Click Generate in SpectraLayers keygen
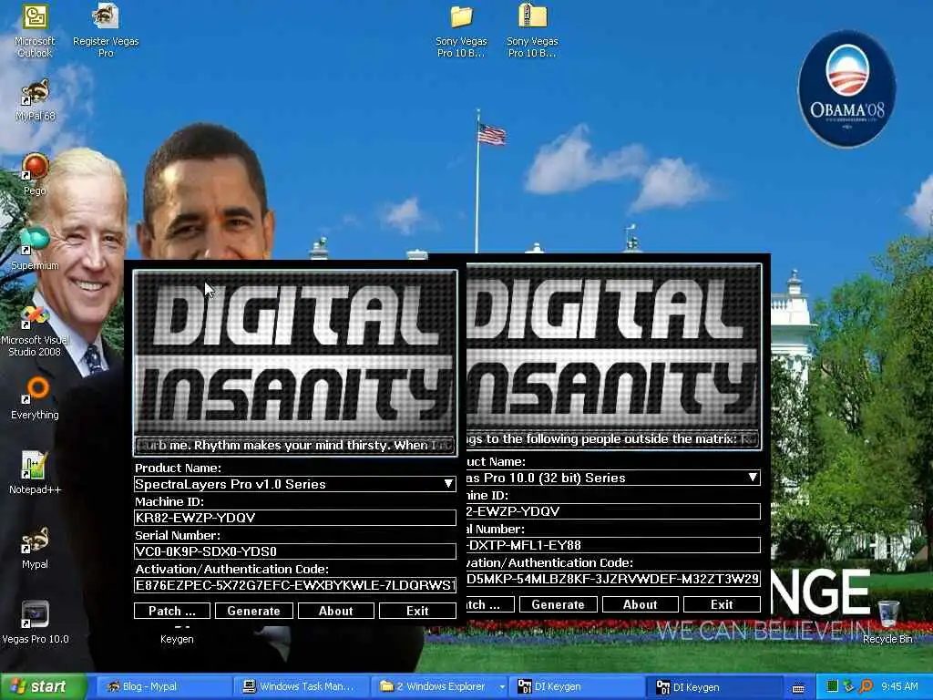The width and height of the screenshot is (933, 700). (253, 611)
